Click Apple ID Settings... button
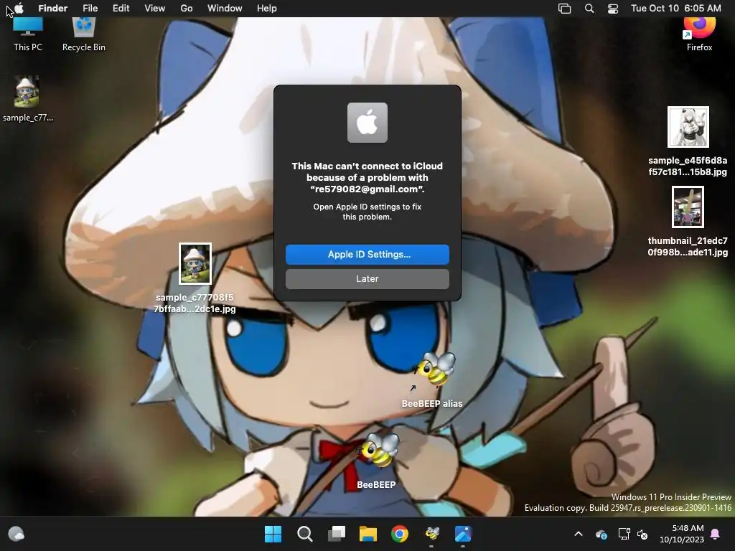Image resolution: width=735 pixels, height=551 pixels. (x=367, y=255)
